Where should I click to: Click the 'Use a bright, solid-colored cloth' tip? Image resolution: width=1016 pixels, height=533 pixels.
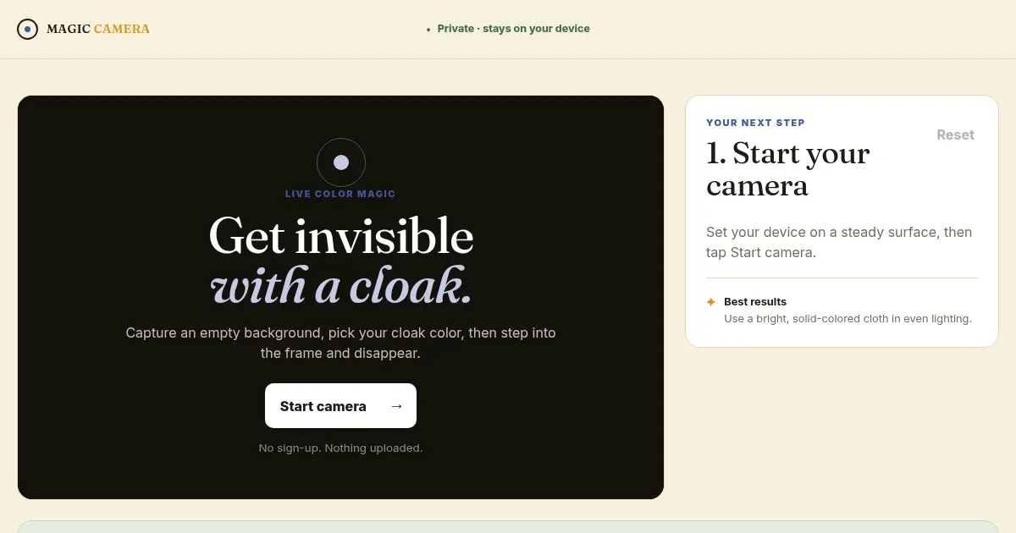point(848,319)
